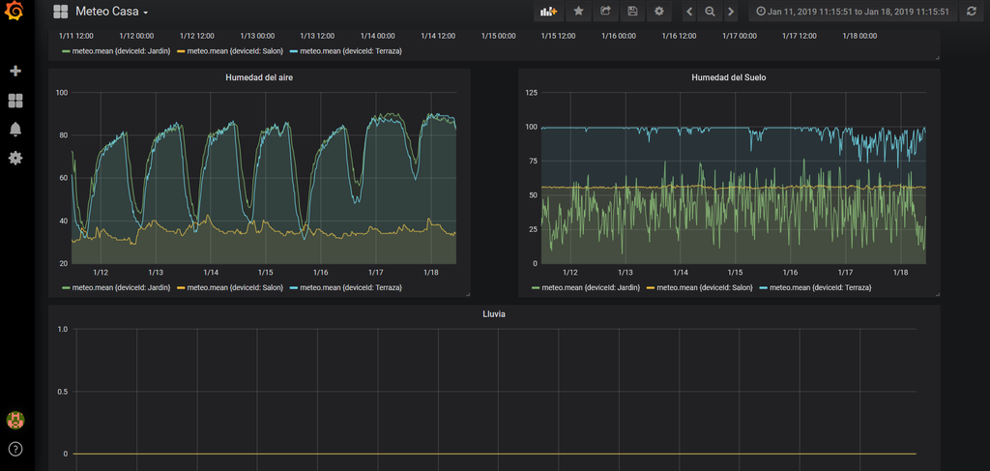This screenshot has width=990, height=471.
Task: Click the Share dashboard icon
Action: pos(605,12)
